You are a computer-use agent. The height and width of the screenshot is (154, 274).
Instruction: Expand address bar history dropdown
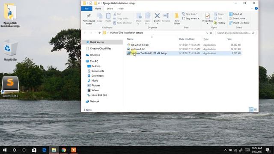(207, 33)
